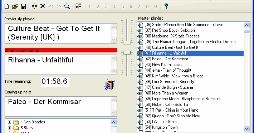Click the 4 Non Blondes folder icon

(16, 122)
